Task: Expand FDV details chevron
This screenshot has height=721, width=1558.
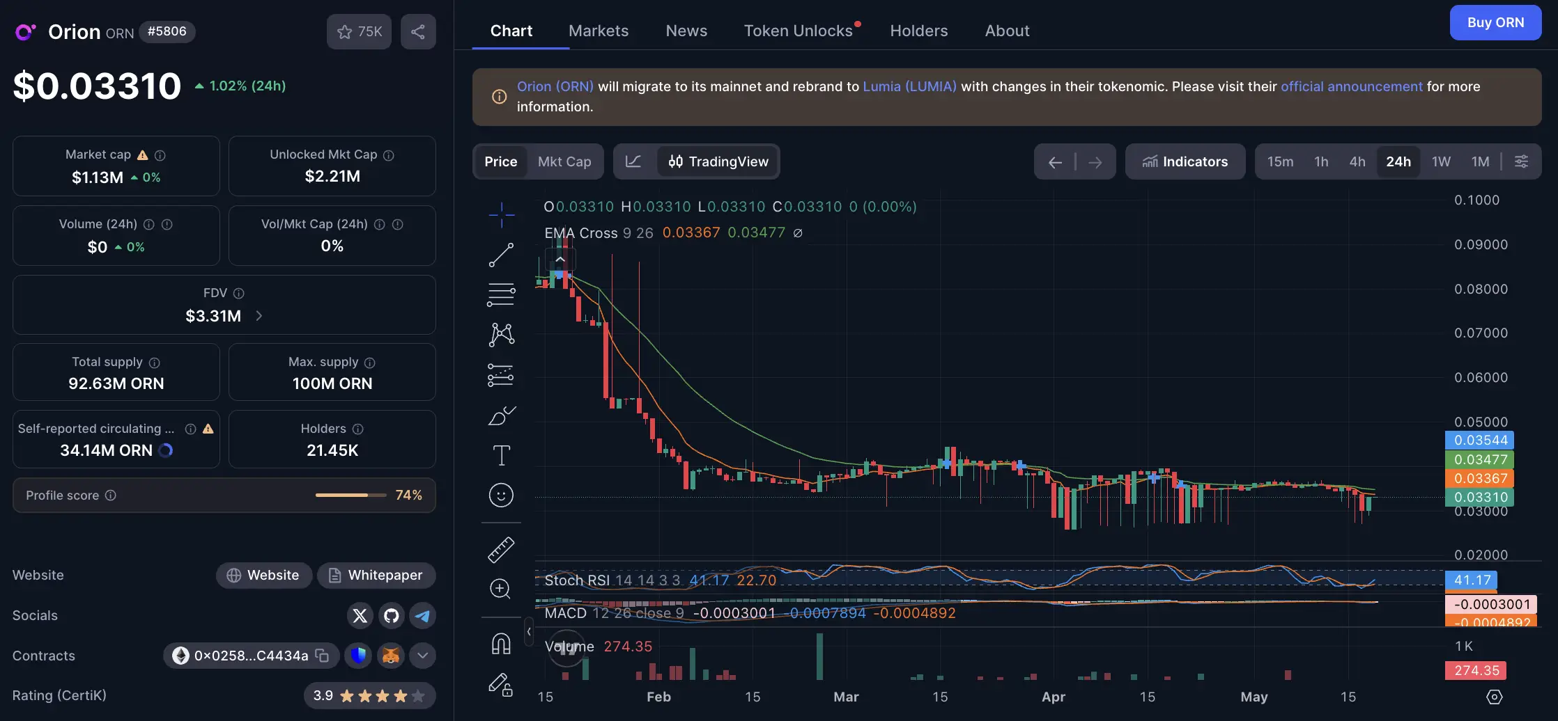Action: point(259,316)
